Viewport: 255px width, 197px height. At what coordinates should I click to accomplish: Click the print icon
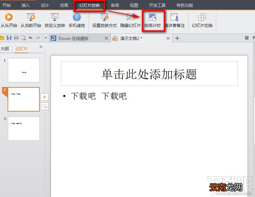(x=16, y=38)
